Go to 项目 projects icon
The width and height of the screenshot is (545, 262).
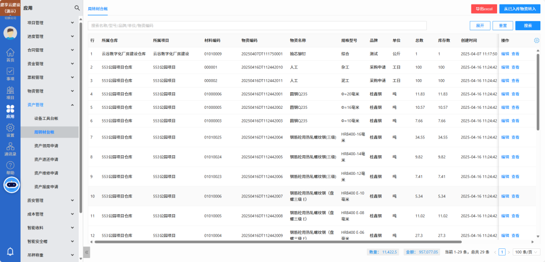click(x=10, y=93)
